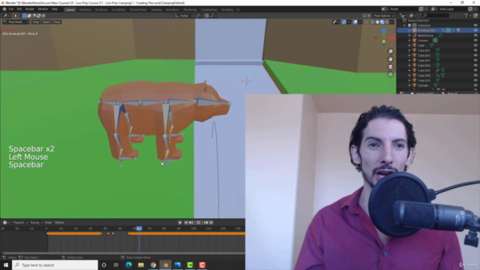Switch to solid viewport shading
The width and height of the screenshot is (480, 270).
tap(377, 22)
